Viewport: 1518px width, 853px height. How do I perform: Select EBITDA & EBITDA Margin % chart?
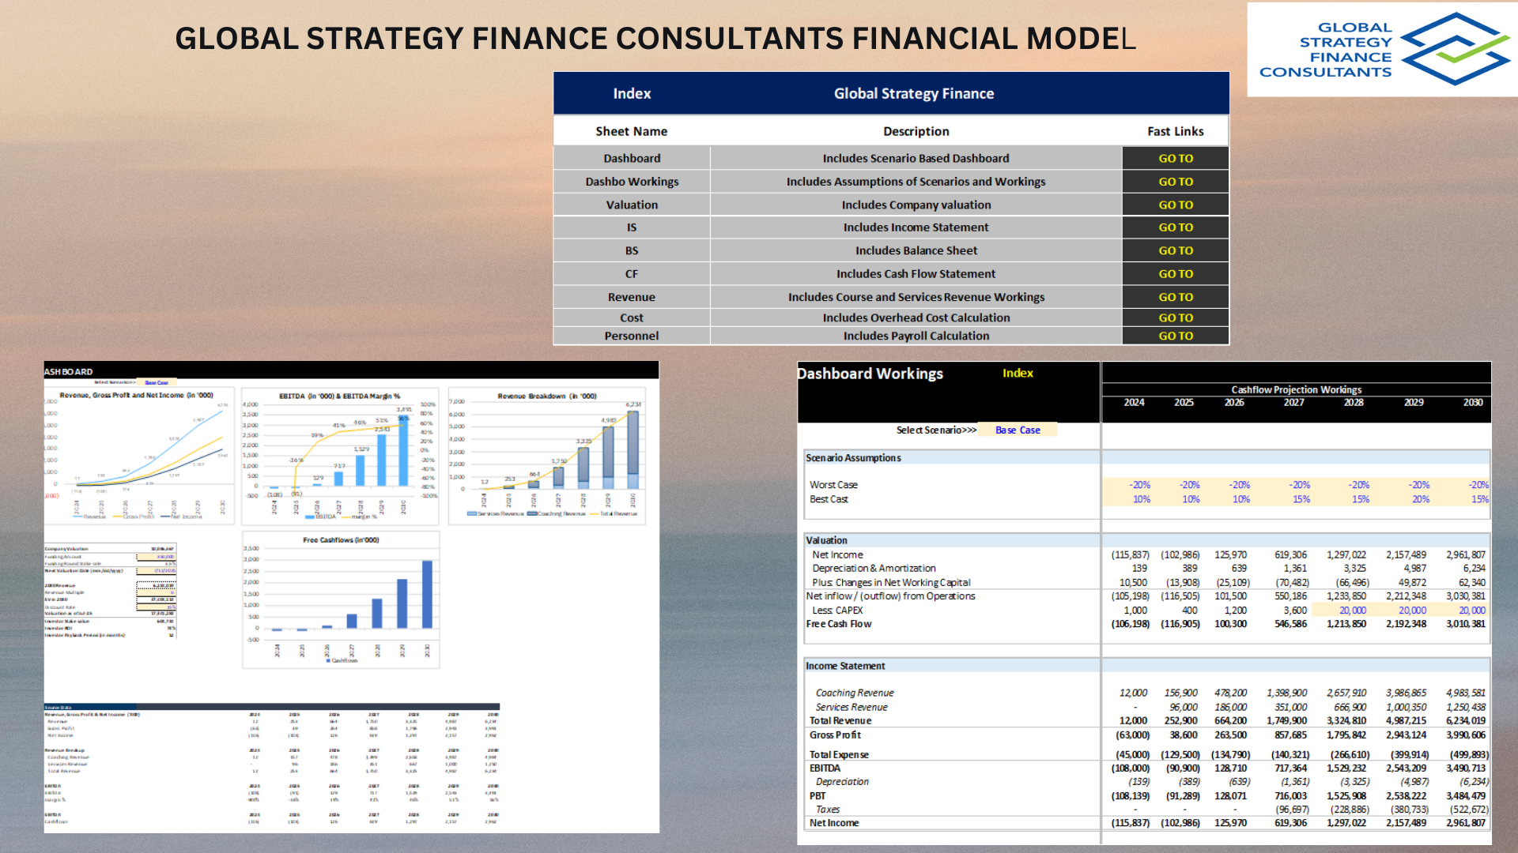click(x=340, y=456)
